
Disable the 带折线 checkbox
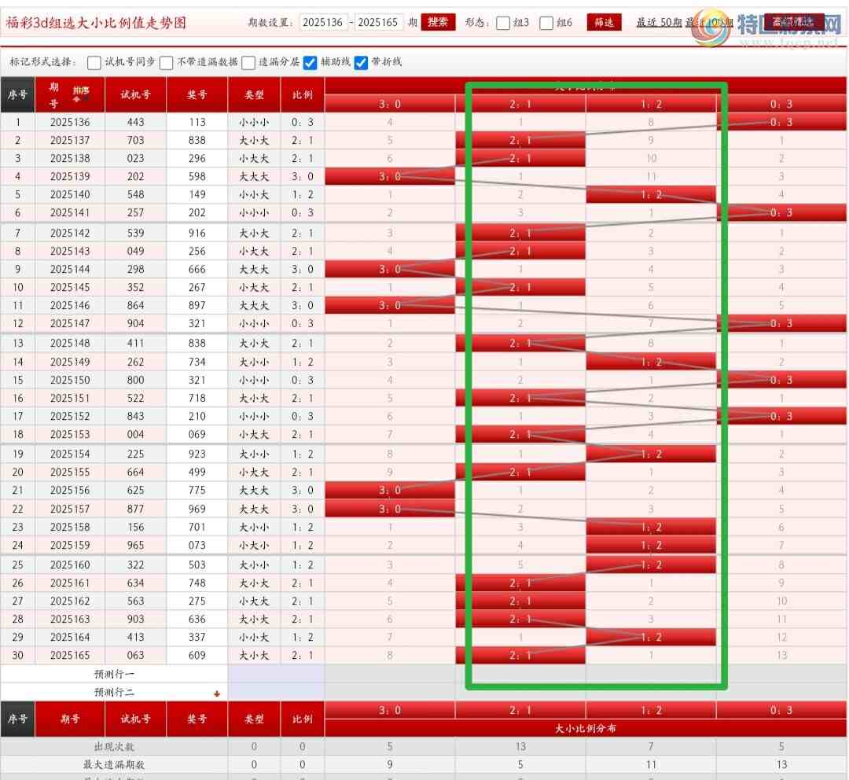tap(362, 63)
